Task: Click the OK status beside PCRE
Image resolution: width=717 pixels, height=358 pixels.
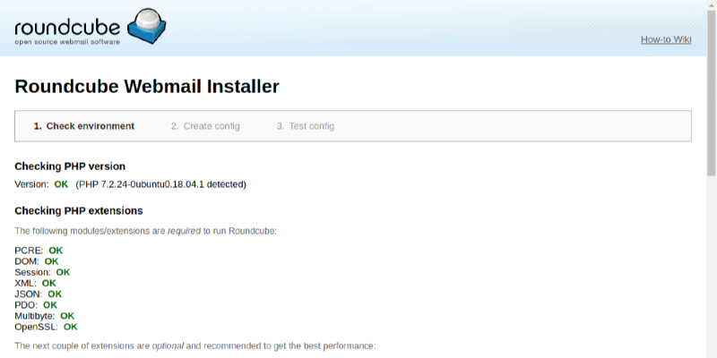Action: (56, 251)
